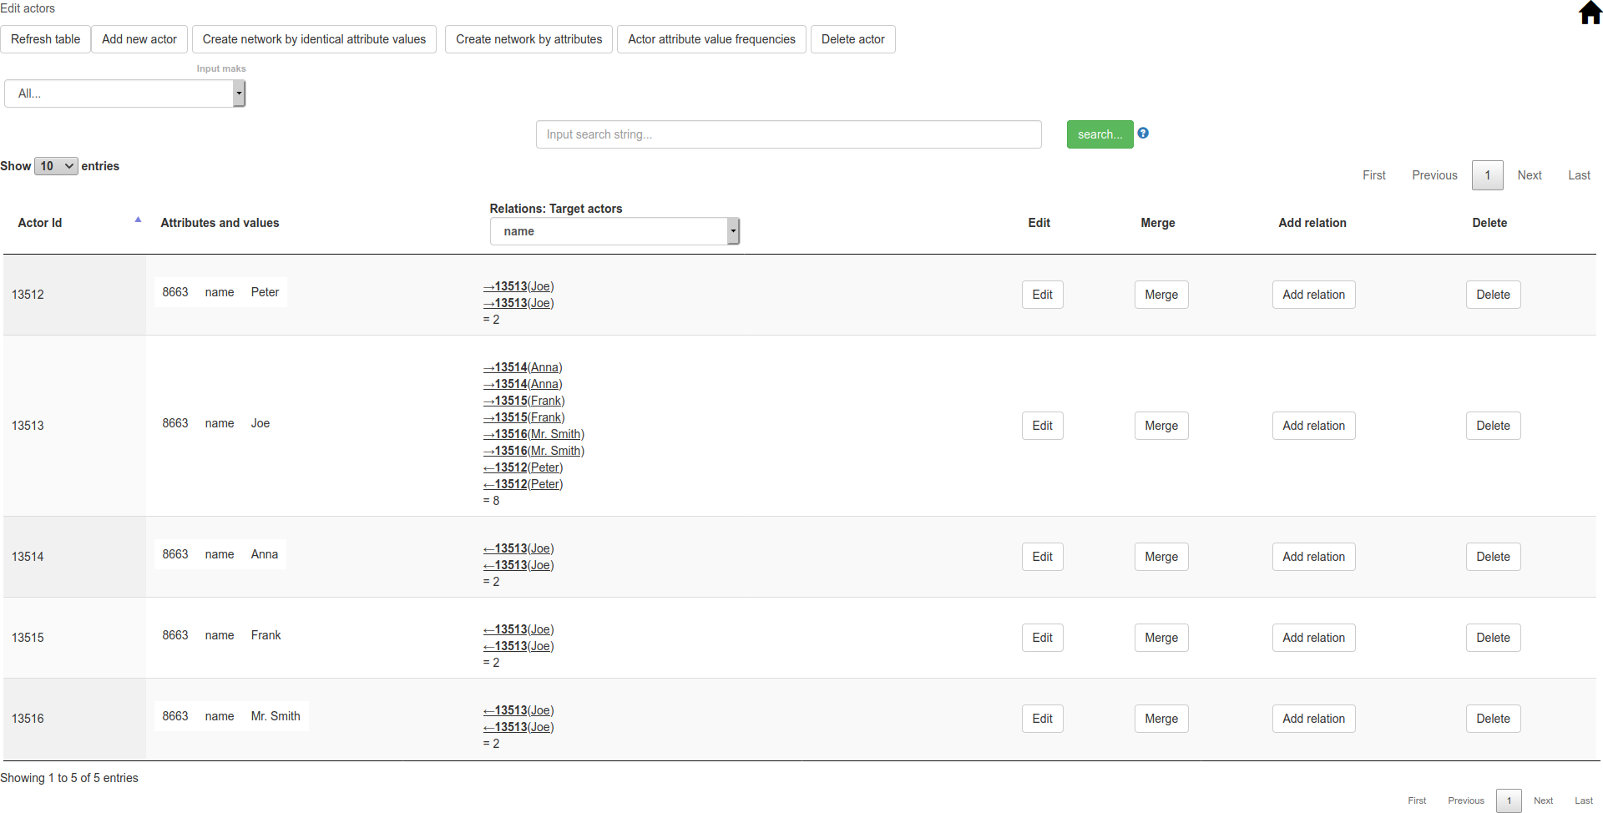
Task: Open the name relations target dropdown
Action: 614,231
